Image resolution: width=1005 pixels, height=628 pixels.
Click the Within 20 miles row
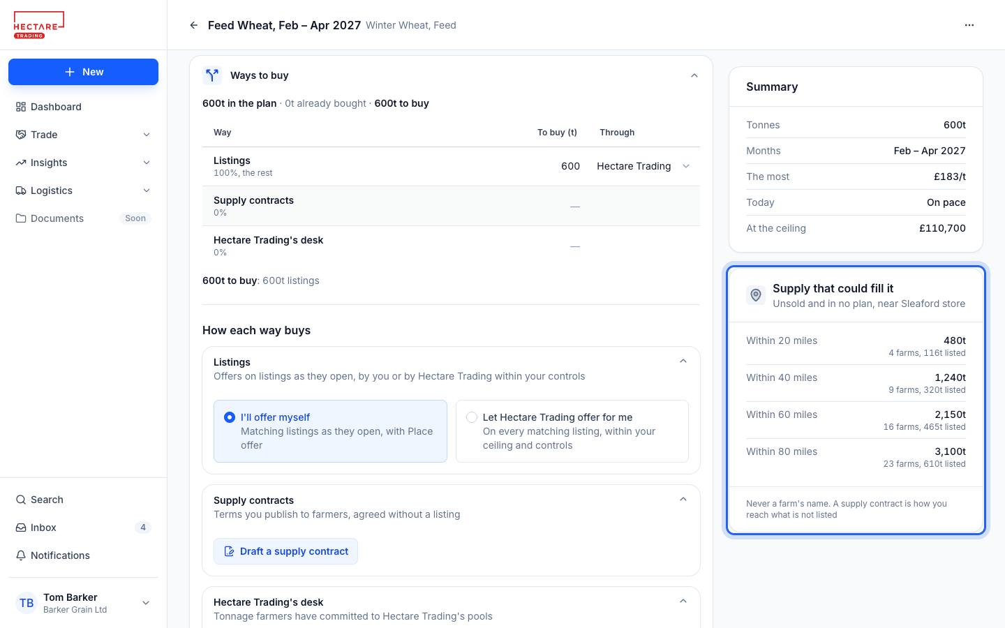pyautogui.click(x=856, y=346)
